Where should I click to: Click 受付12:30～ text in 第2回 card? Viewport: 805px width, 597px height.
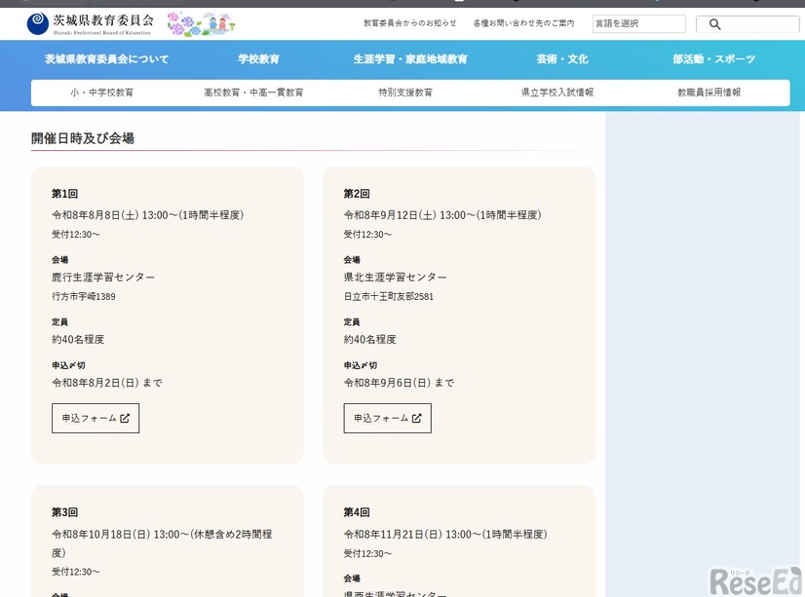point(367,235)
